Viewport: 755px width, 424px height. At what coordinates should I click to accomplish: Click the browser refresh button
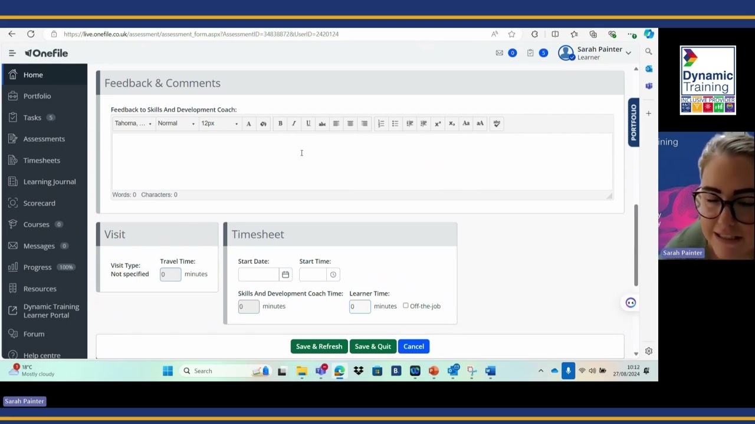[x=31, y=34]
